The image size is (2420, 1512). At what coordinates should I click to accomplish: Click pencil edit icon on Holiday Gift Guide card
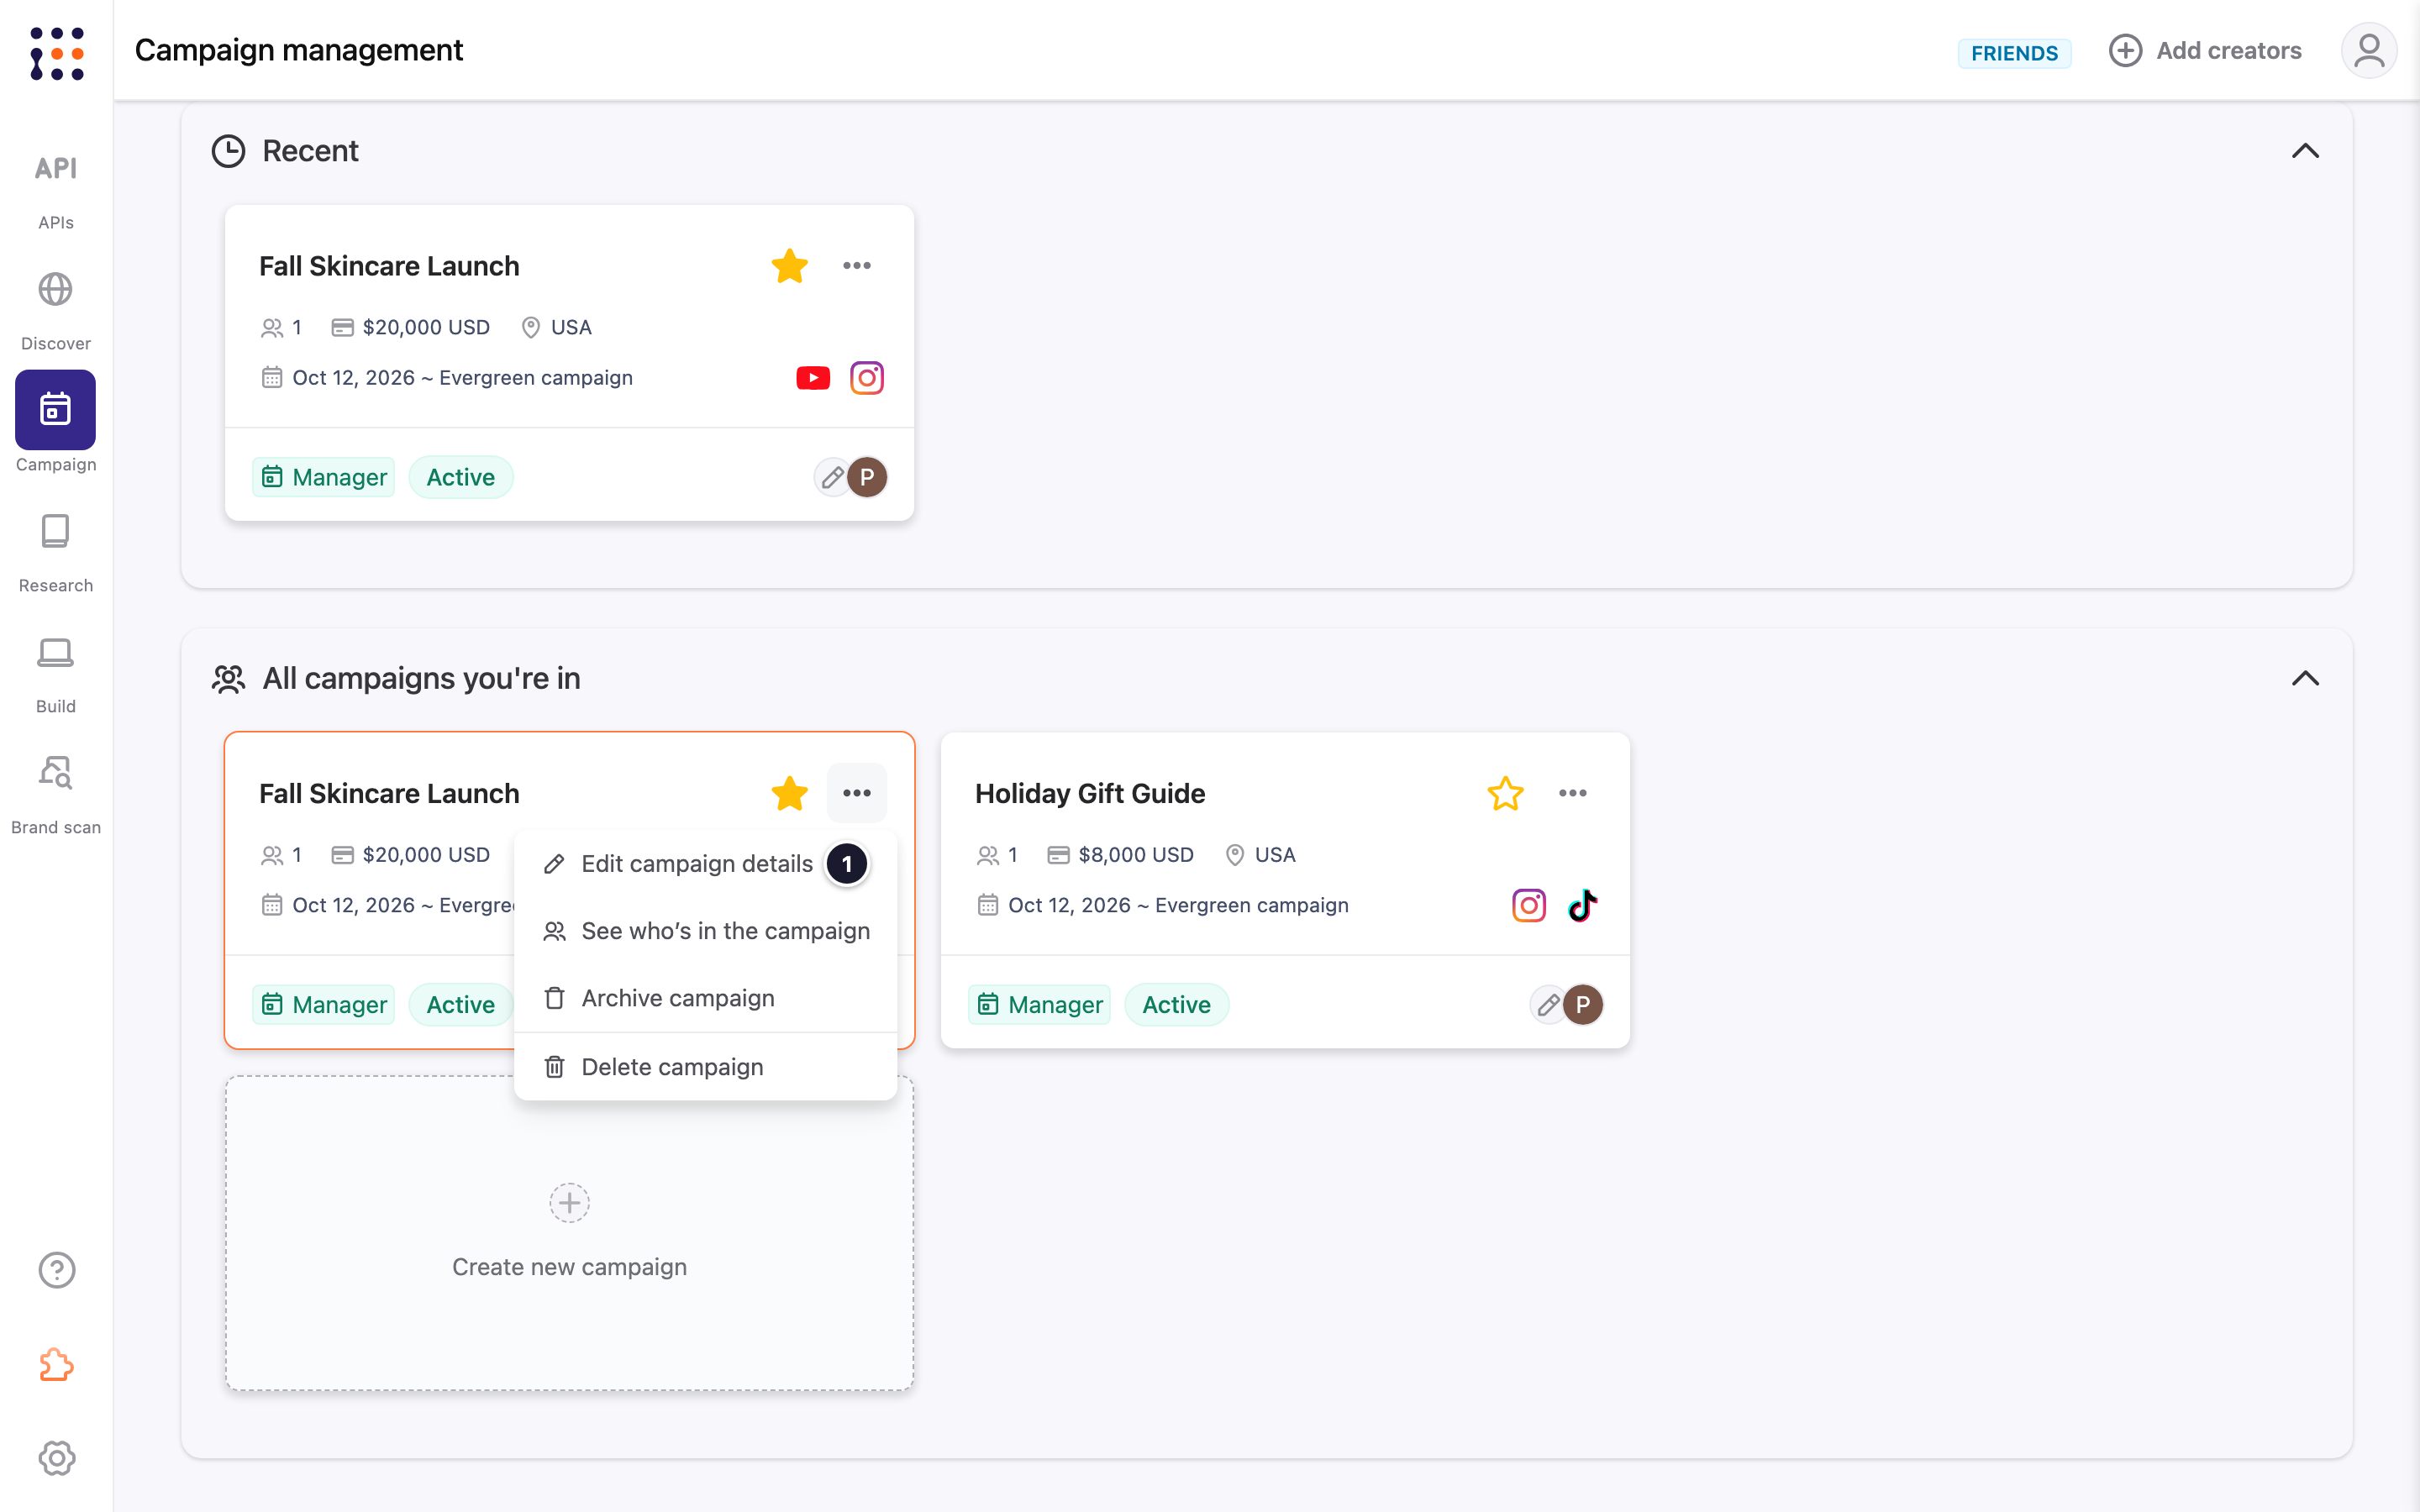(1547, 1004)
